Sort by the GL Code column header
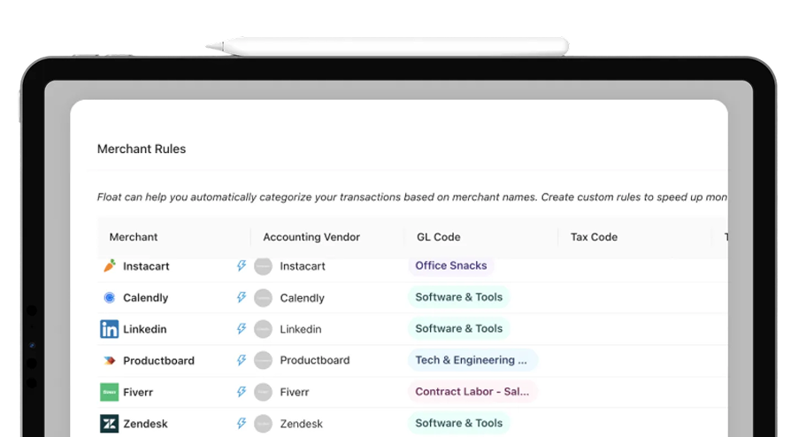Viewport: 806px width, 437px height. point(438,237)
